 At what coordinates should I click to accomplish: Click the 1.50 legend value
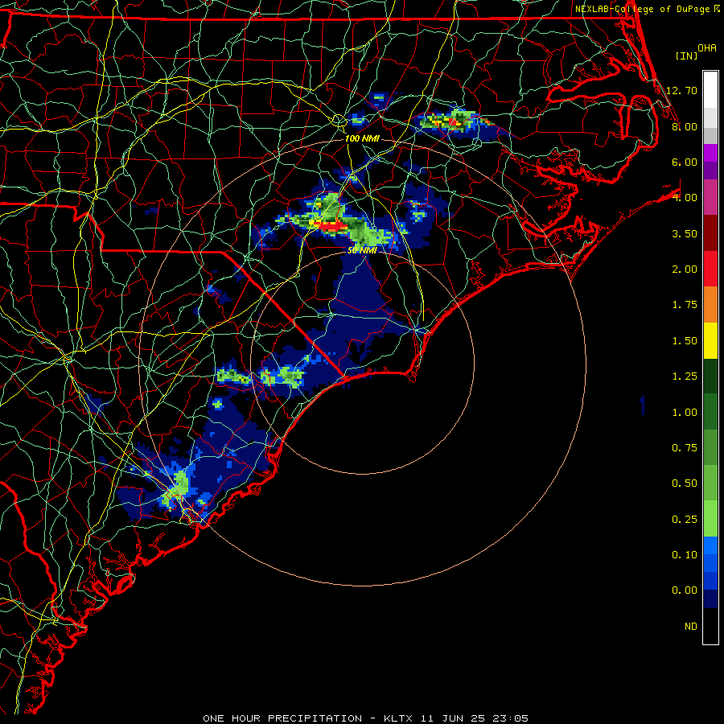[x=685, y=341]
